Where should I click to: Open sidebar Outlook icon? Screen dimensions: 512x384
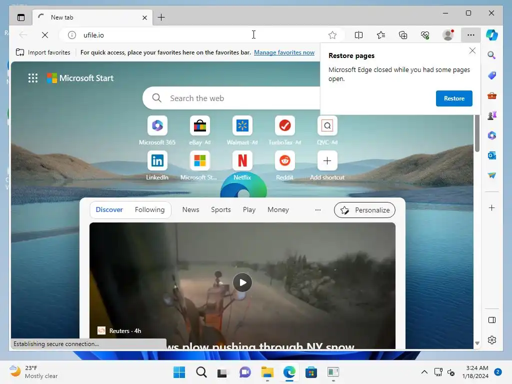(492, 155)
